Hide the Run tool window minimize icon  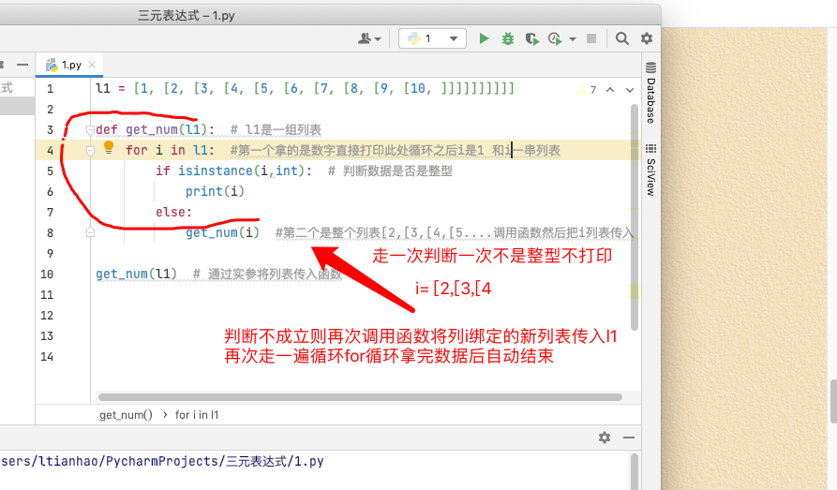(x=629, y=438)
